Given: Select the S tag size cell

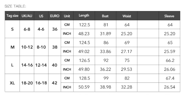Looking at the screenshot, I should pyautogui.click(x=12, y=29).
